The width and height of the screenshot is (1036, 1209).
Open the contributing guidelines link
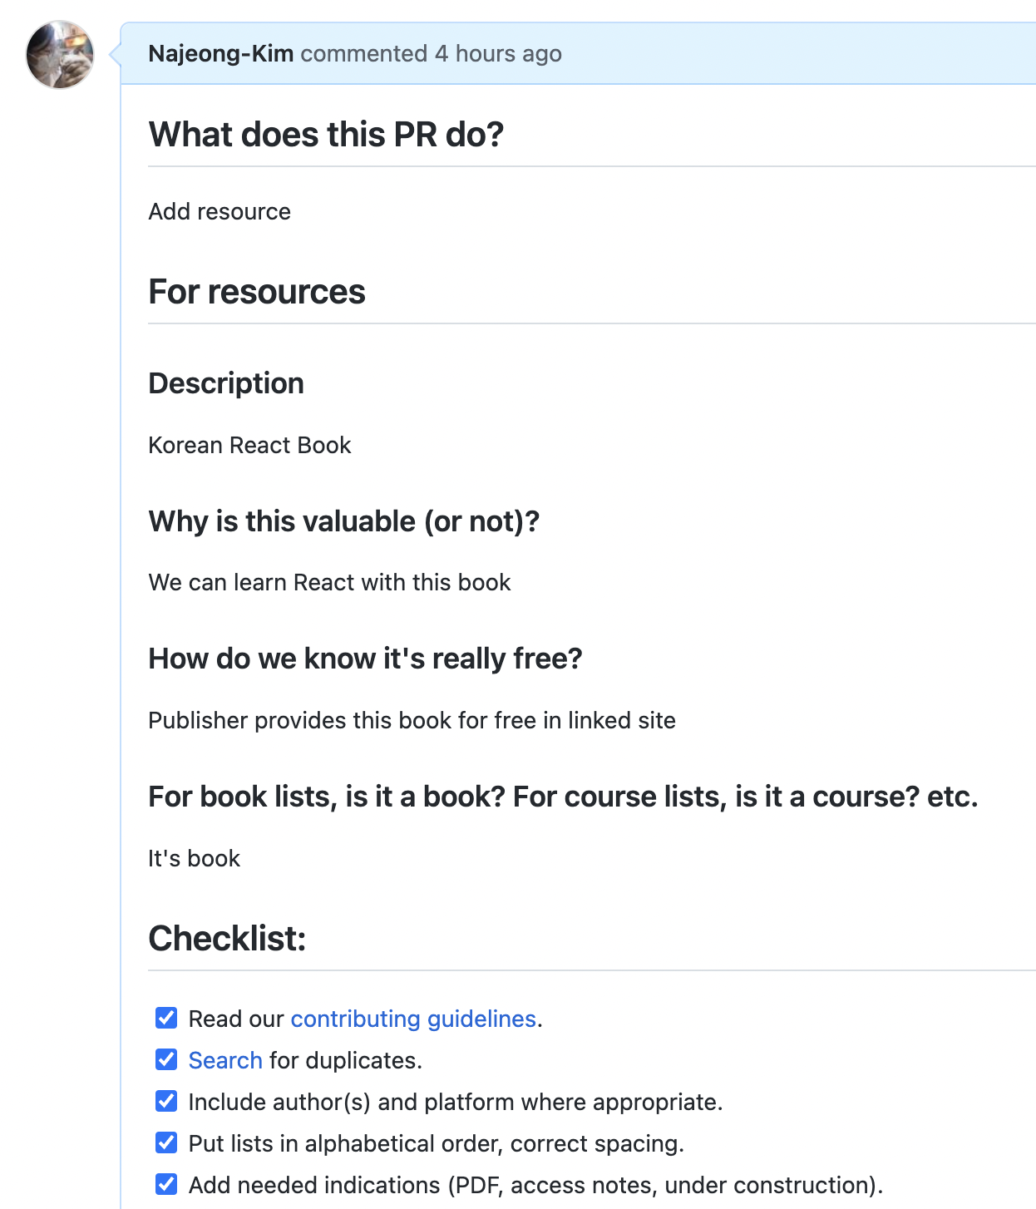tap(413, 1019)
